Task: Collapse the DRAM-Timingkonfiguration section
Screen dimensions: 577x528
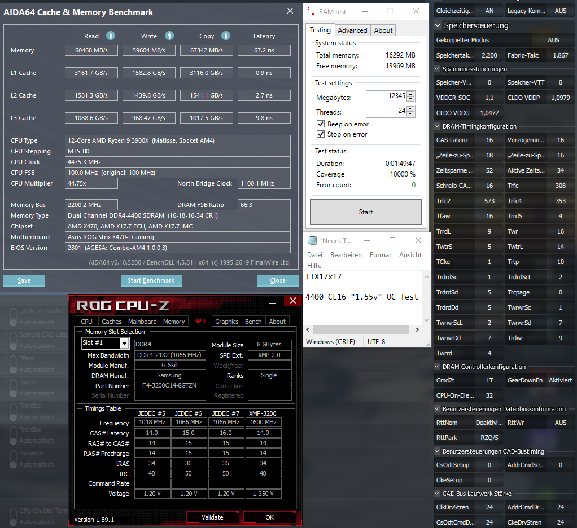Action: pos(437,126)
